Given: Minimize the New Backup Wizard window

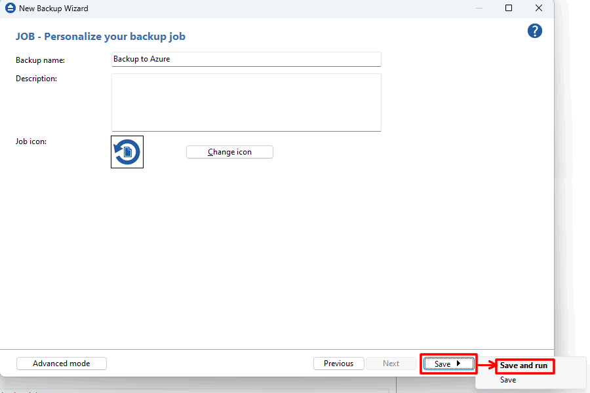Looking at the screenshot, I should click(x=479, y=8).
